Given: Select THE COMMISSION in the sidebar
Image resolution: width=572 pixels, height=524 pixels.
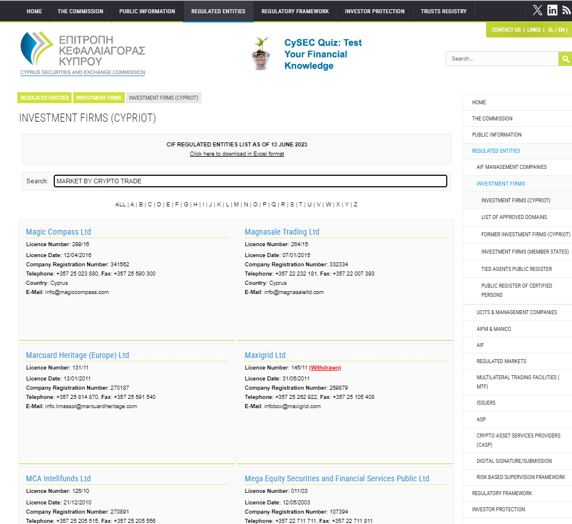Looking at the screenshot, I should 517,118.
